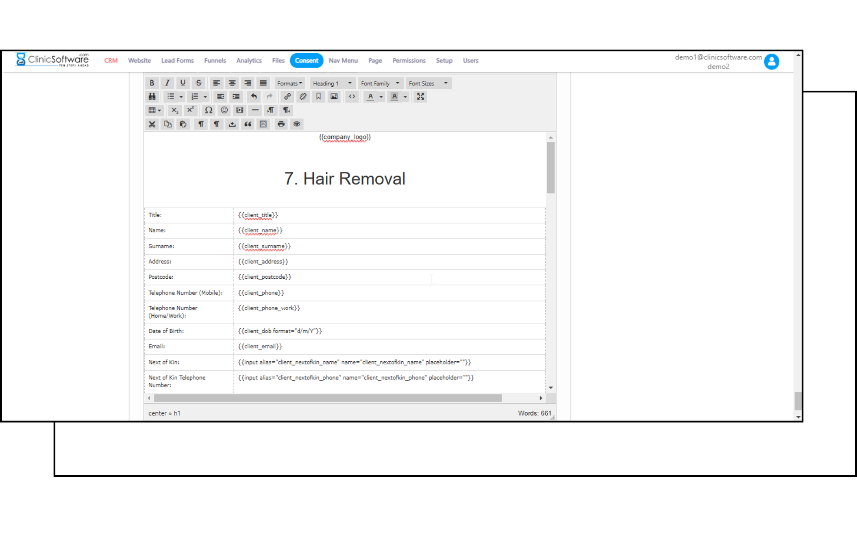Open the source code view icon
Image resolution: width=857 pixels, height=536 pixels.
pos(352,96)
